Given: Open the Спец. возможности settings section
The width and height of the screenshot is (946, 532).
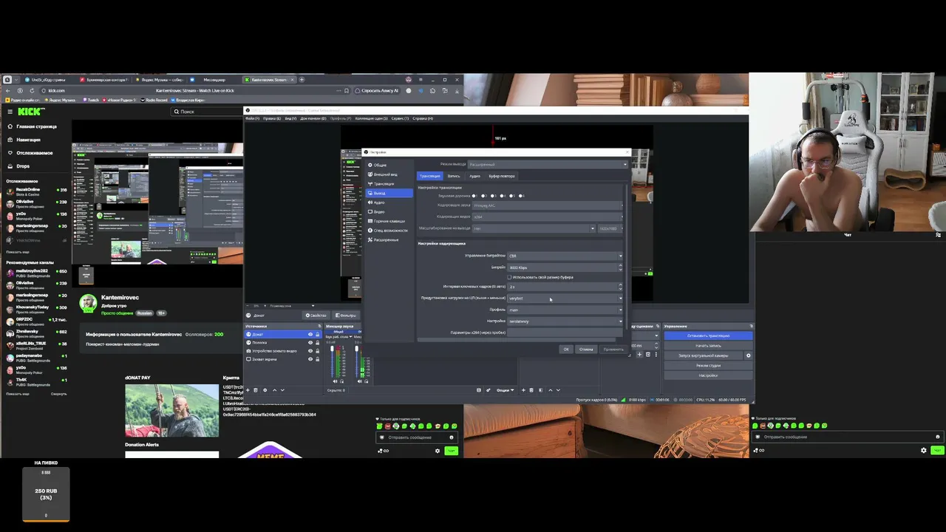Looking at the screenshot, I should 389,231.
